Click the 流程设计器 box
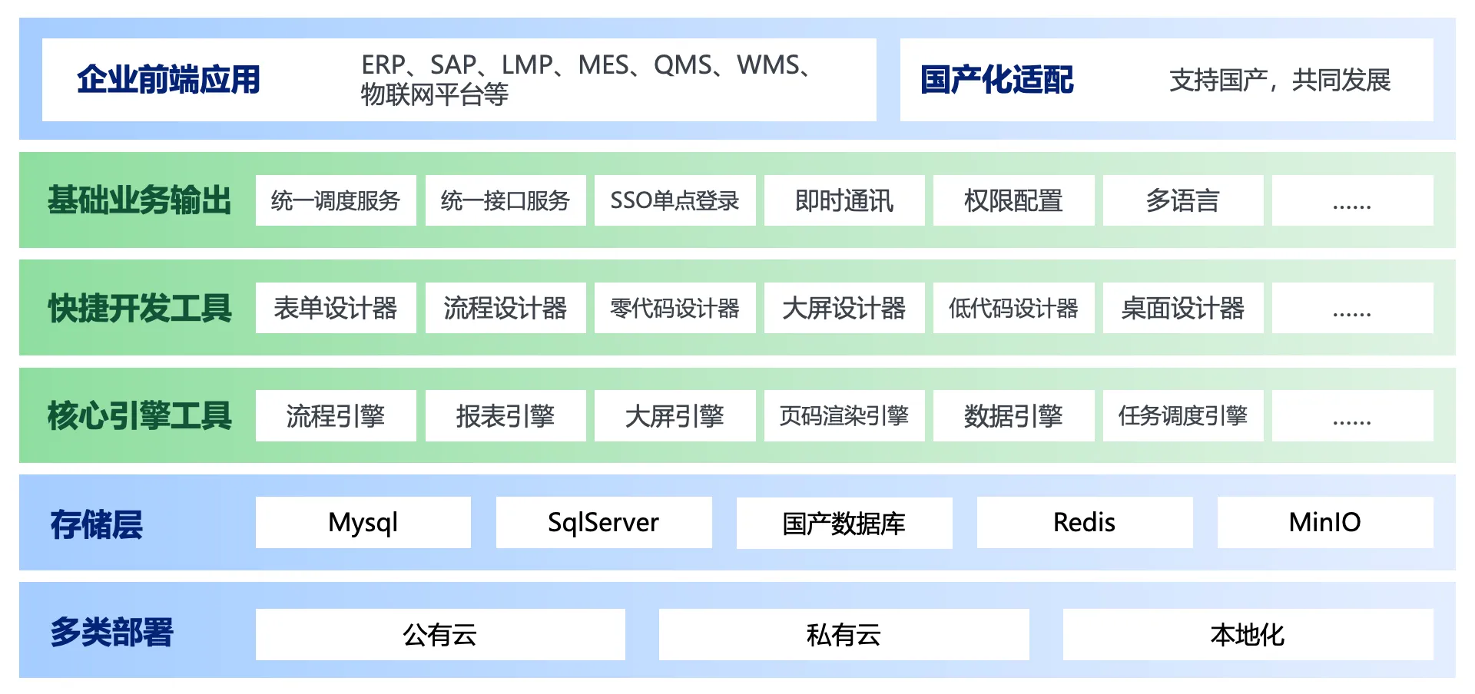This screenshot has width=1475, height=694. point(505,308)
